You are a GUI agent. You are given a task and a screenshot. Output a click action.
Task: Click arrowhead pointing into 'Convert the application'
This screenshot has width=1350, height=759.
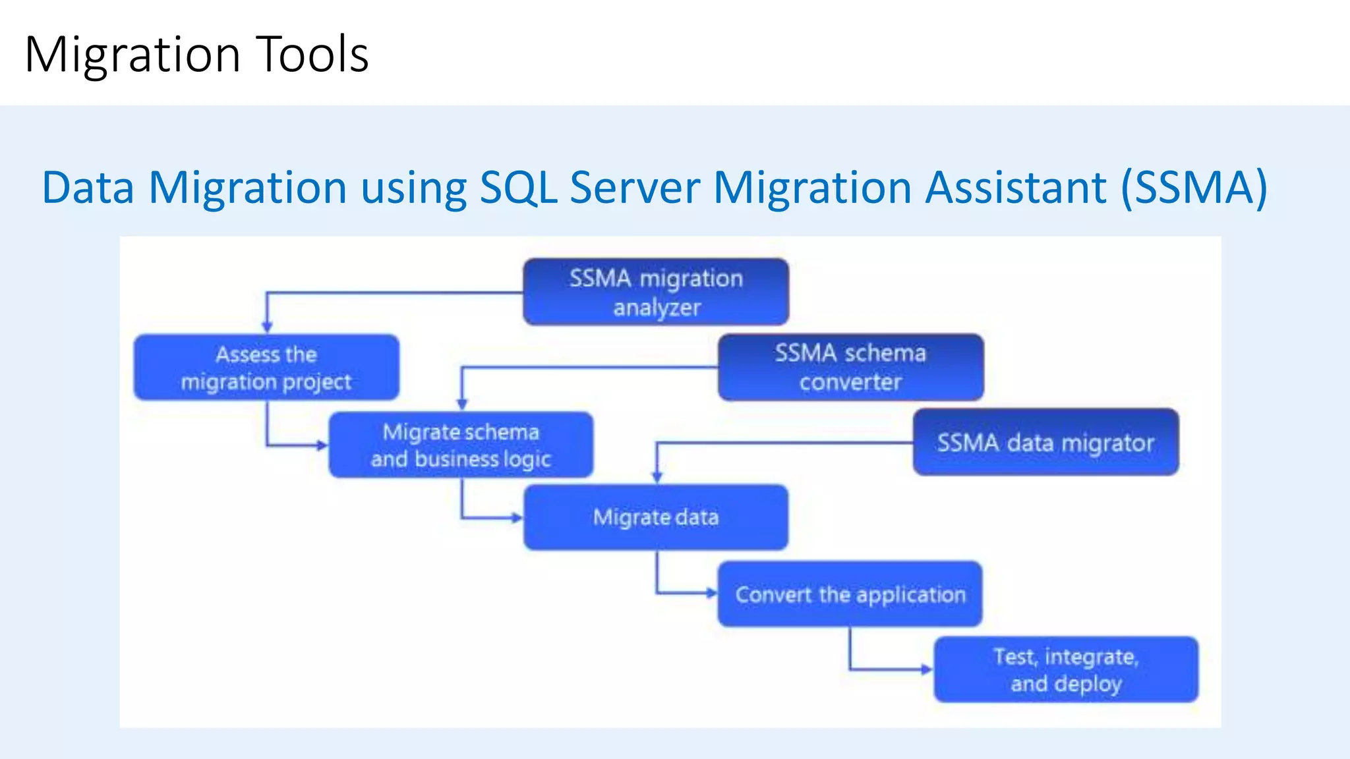(711, 594)
